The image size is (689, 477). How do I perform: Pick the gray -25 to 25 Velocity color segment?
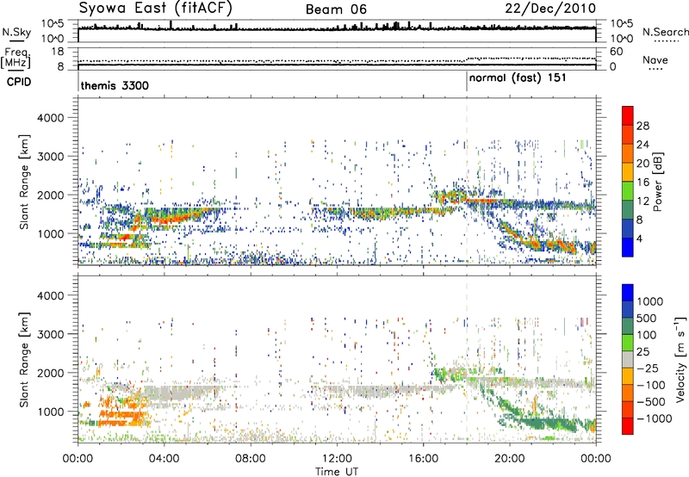(x=628, y=359)
